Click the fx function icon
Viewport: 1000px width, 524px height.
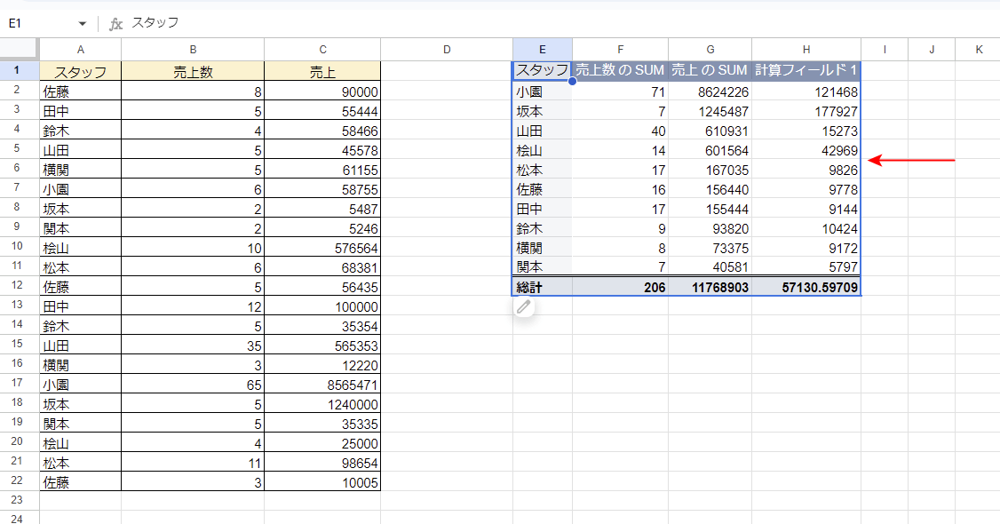(x=115, y=24)
